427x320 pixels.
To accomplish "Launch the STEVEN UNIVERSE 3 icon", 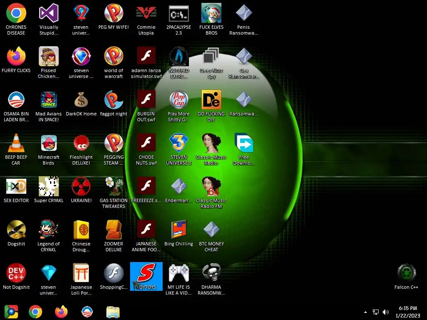I will point(178,143).
